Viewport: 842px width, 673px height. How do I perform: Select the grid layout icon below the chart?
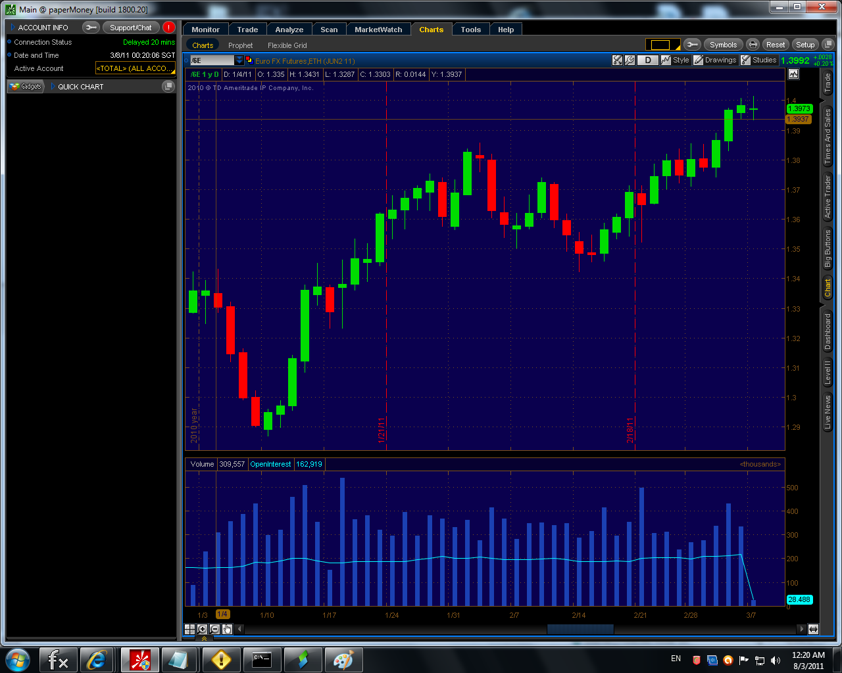[189, 629]
